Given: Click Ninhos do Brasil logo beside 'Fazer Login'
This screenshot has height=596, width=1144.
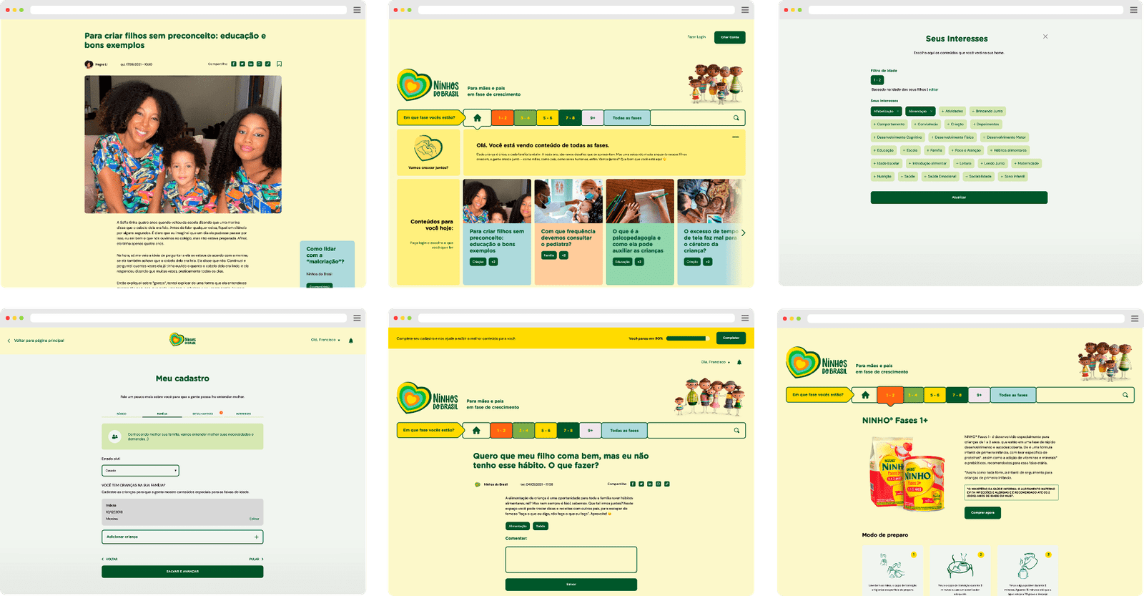Looking at the screenshot, I should click(428, 85).
